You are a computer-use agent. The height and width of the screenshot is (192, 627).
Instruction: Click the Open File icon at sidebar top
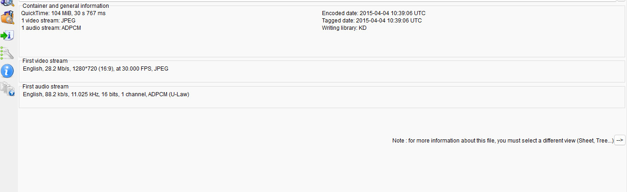[7, 3]
